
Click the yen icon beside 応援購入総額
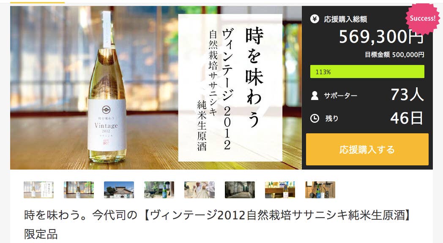pos(314,19)
